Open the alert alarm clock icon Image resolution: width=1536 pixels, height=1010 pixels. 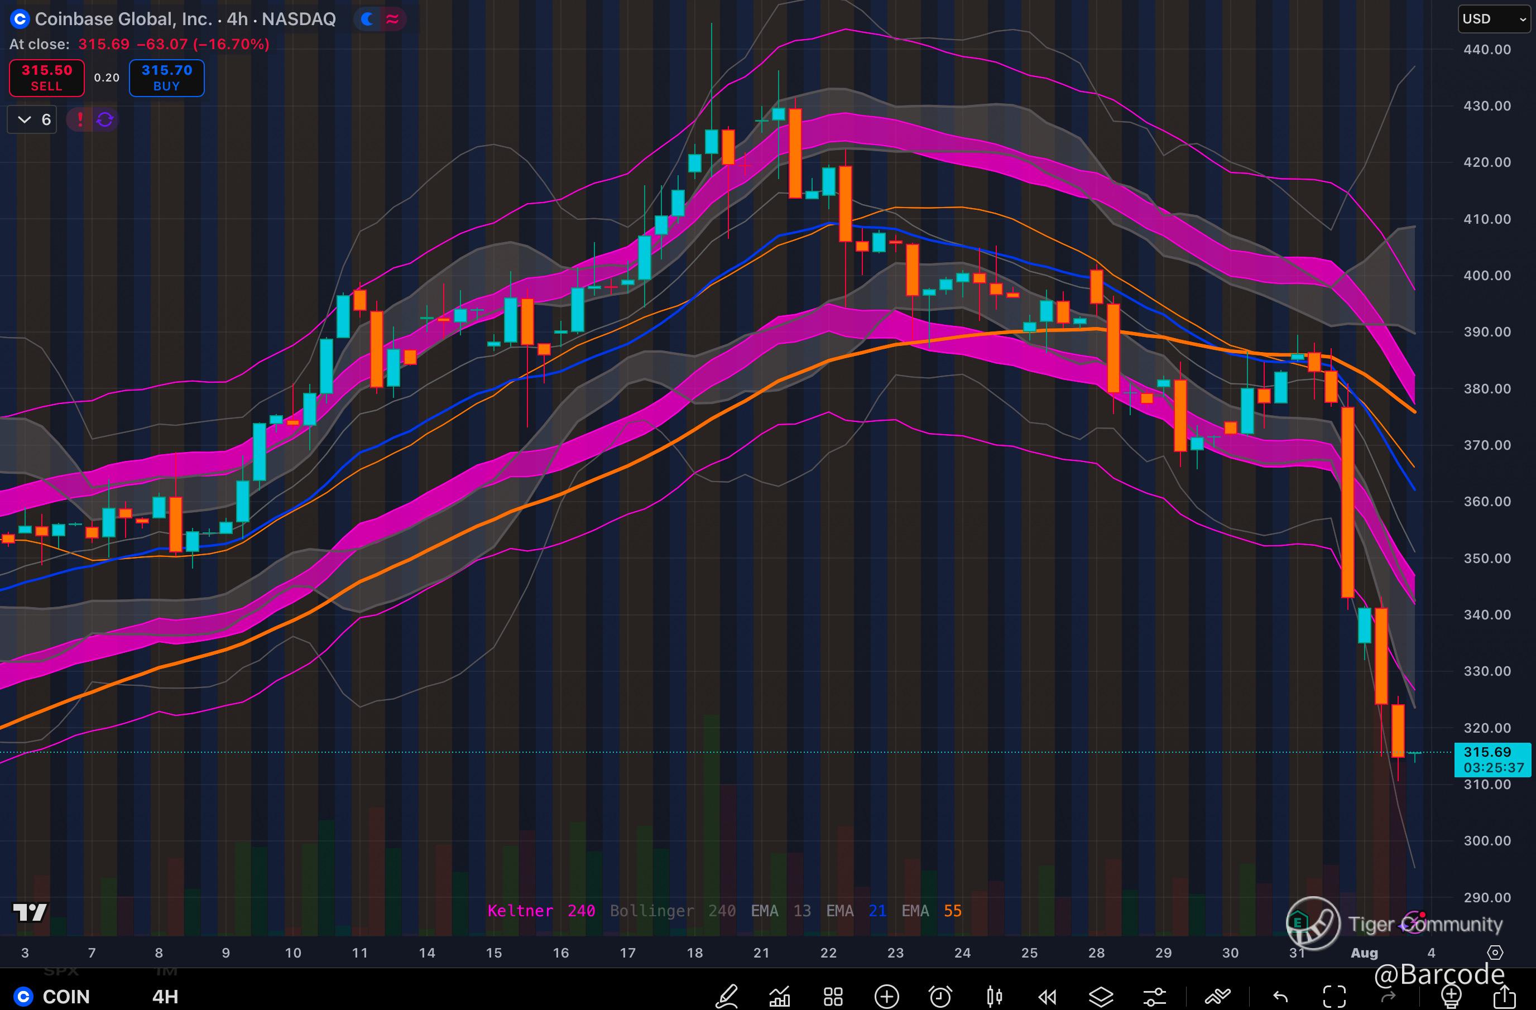[x=940, y=997]
